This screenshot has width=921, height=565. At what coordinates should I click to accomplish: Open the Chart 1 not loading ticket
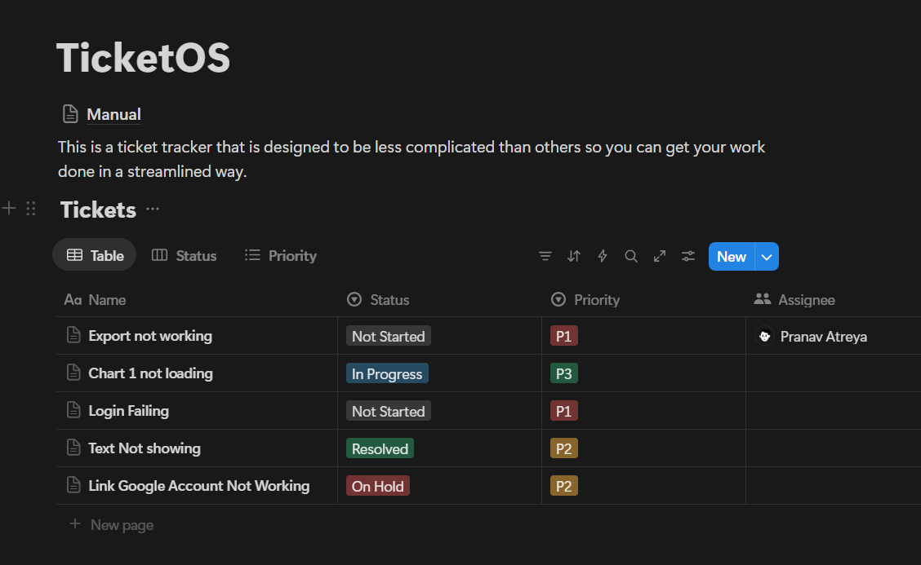[150, 373]
